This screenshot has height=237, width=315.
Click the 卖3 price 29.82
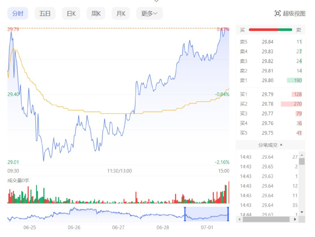point(267,61)
